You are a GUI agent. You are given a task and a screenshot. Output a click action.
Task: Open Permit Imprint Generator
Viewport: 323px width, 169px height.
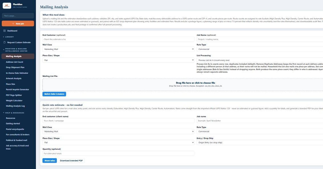tap(17, 90)
